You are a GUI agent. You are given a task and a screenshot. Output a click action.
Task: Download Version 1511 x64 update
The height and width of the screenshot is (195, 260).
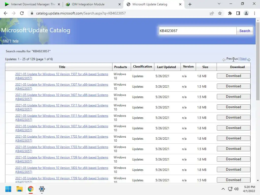pos(234,107)
